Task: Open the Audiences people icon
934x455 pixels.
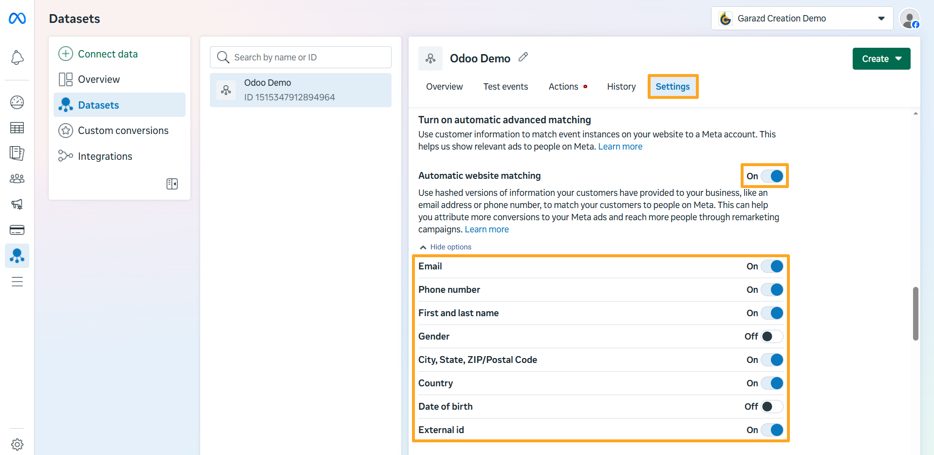Action: click(x=17, y=179)
